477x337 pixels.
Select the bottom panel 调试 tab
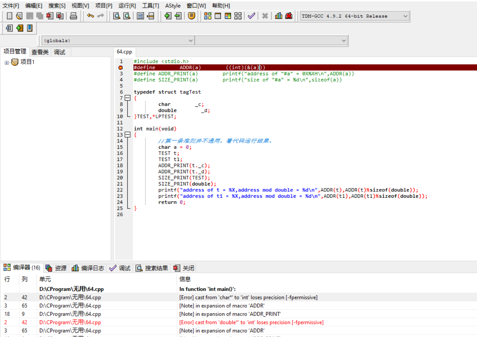[x=120, y=268]
